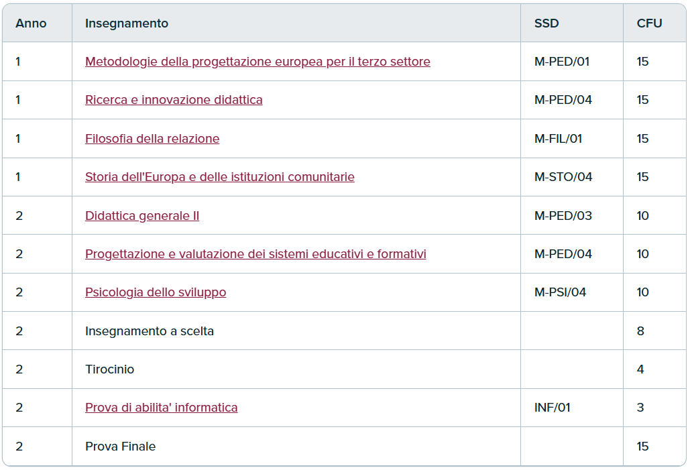Click the SSD column header
Image resolution: width=690 pixels, height=470 pixels.
coord(547,23)
